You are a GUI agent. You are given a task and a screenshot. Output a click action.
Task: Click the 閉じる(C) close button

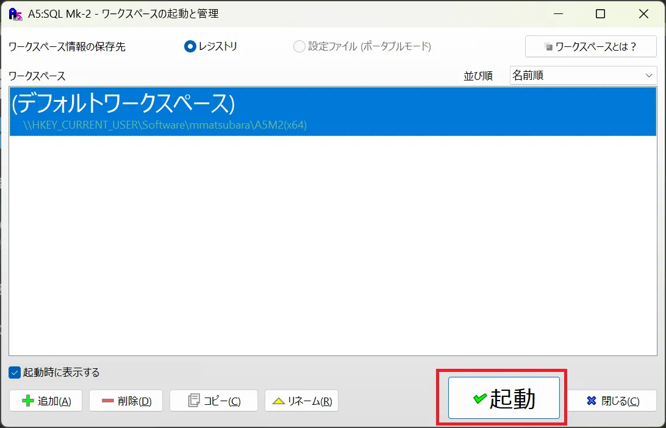(612, 401)
